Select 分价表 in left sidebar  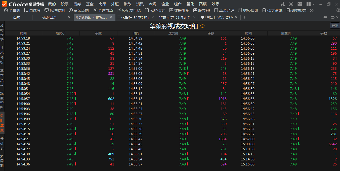click(x=2, y=143)
